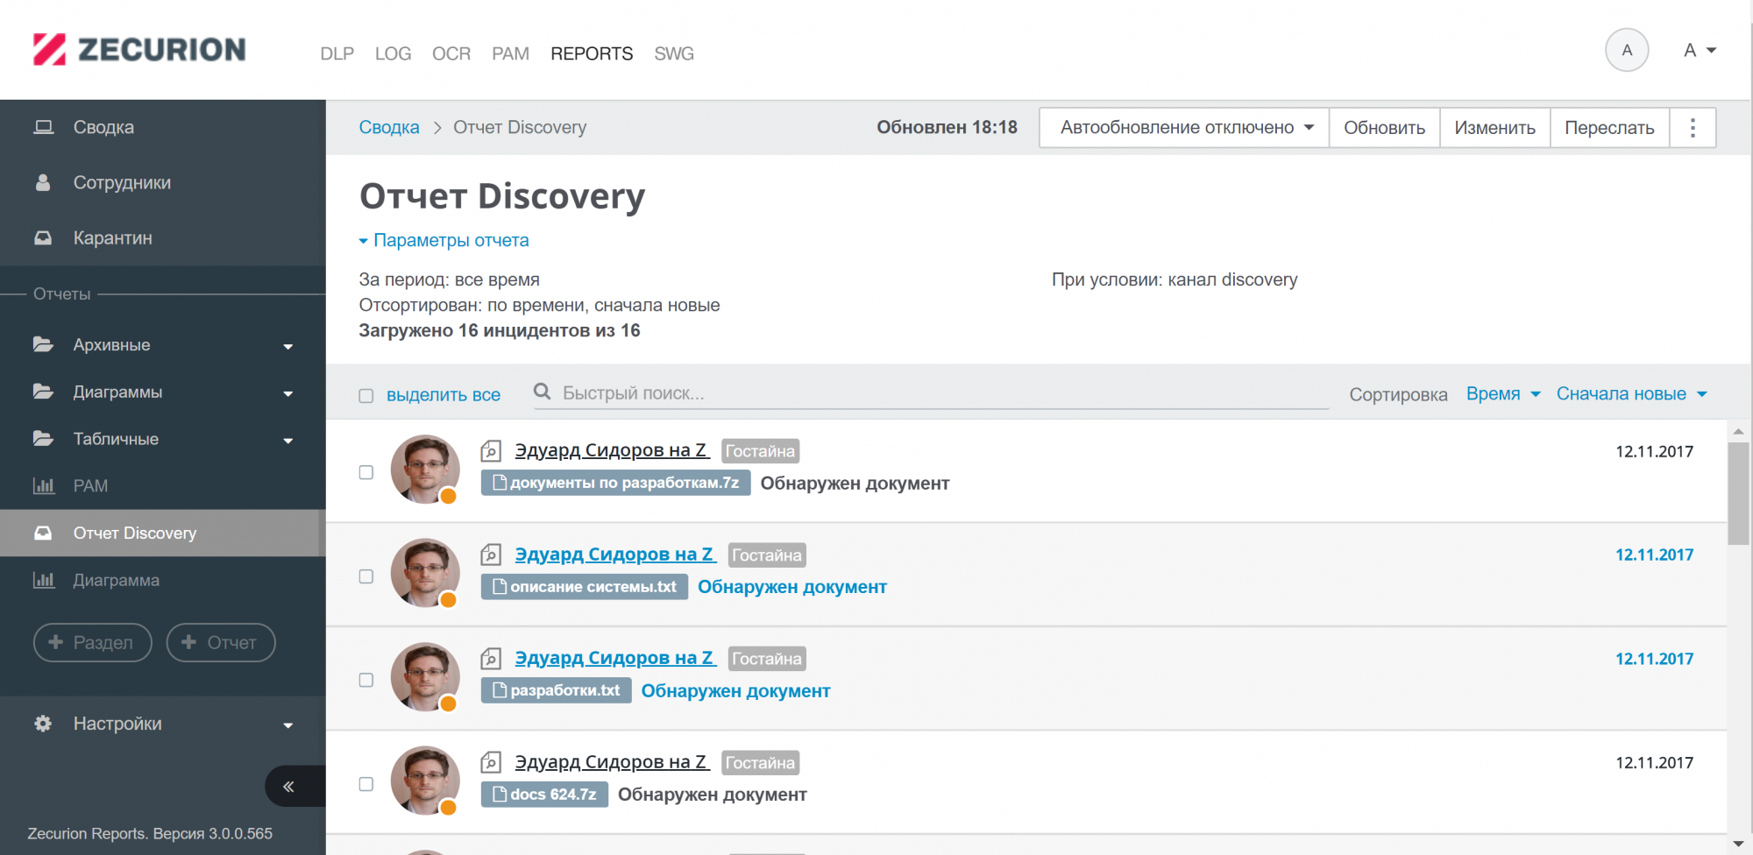The width and height of the screenshot is (1753, 855).
Task: Select the checkbox beside разработки.txt incident
Action: tap(366, 678)
